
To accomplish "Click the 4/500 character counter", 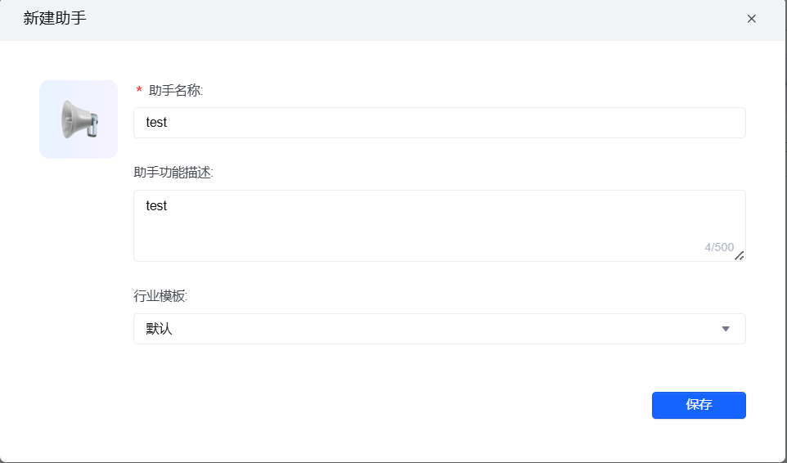I will [x=719, y=247].
